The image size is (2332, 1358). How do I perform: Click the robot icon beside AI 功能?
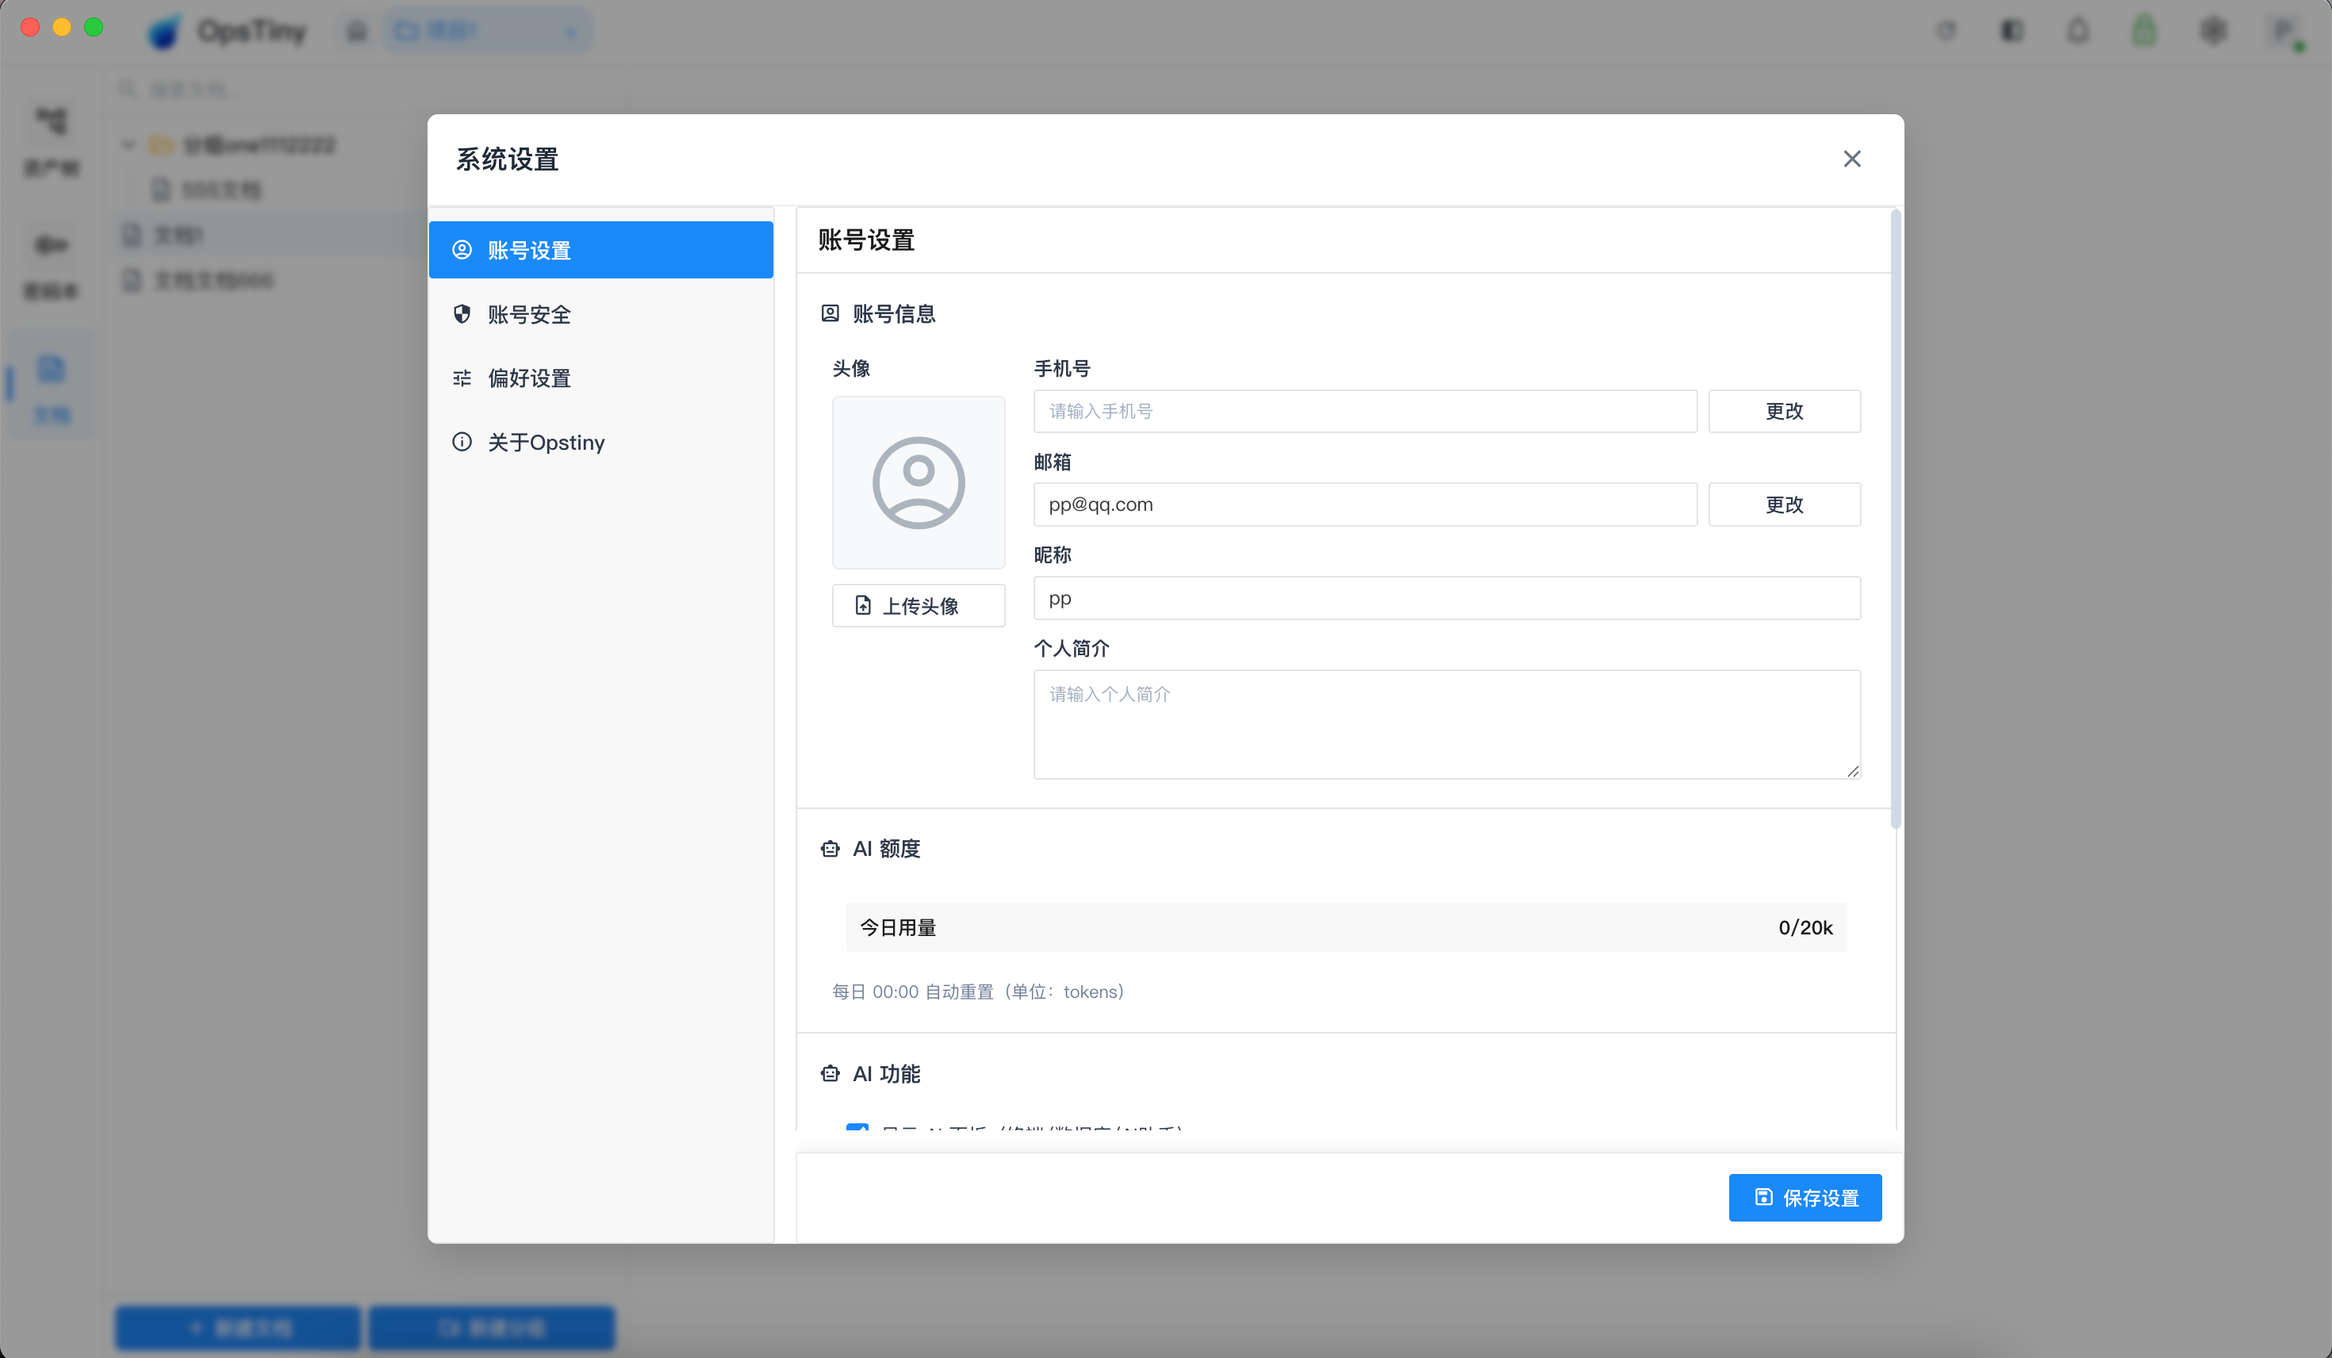[x=830, y=1074]
